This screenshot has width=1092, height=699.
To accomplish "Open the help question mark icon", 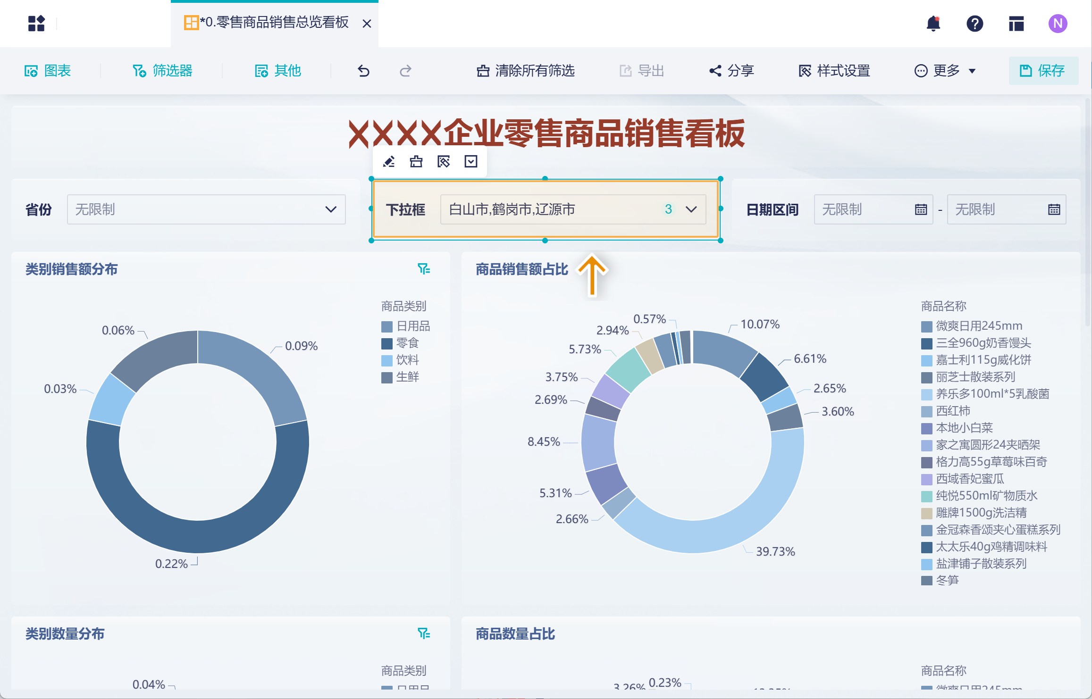I will coord(974,23).
